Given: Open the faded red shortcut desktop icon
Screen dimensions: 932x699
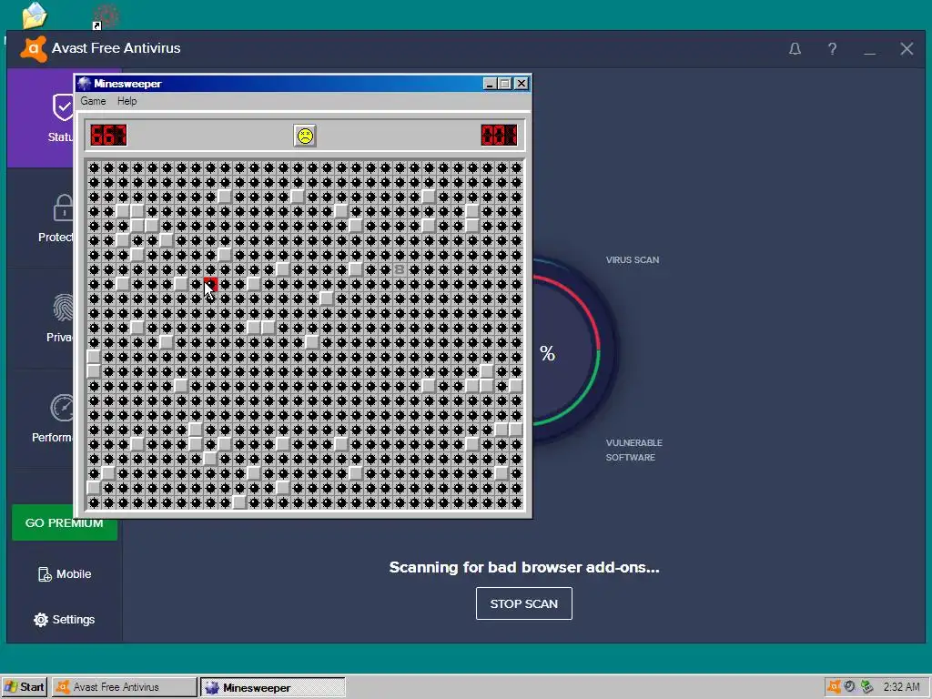Looking at the screenshot, I should [106, 16].
